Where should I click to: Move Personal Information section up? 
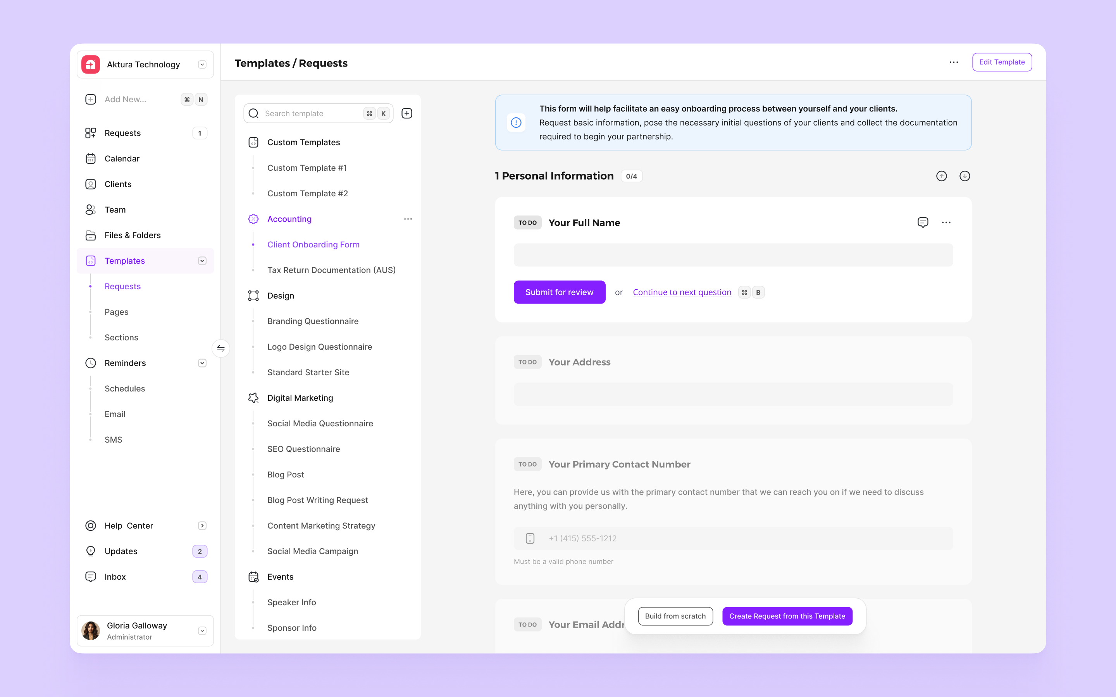click(x=942, y=176)
